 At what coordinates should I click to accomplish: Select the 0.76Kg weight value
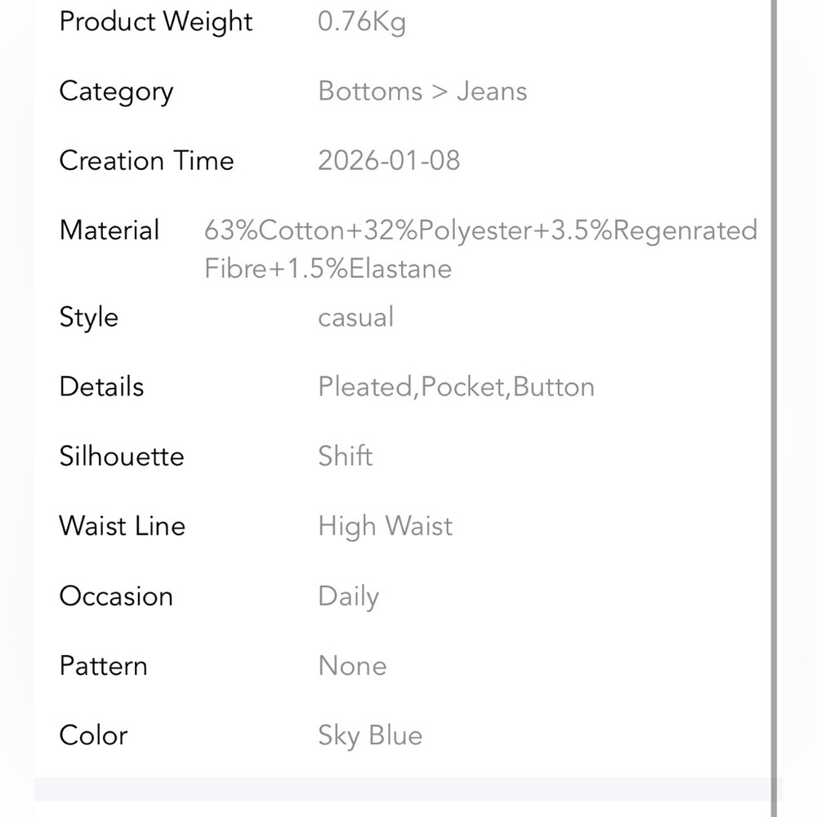click(361, 22)
